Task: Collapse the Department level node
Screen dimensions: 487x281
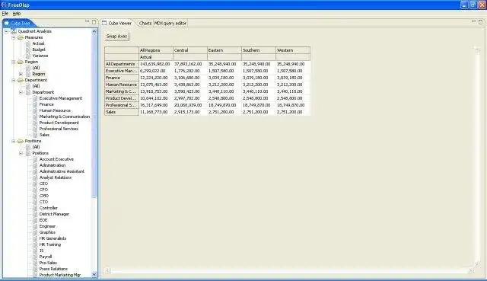Action: tap(21, 92)
